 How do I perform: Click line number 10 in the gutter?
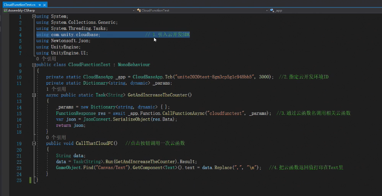(x=19, y=77)
